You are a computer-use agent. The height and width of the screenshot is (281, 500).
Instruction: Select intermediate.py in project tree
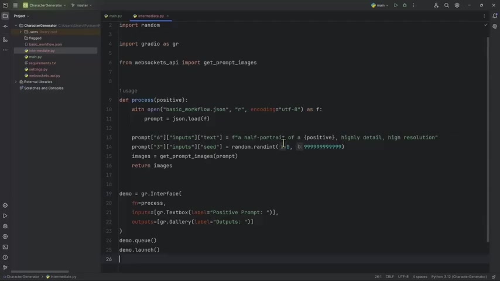coord(42,51)
